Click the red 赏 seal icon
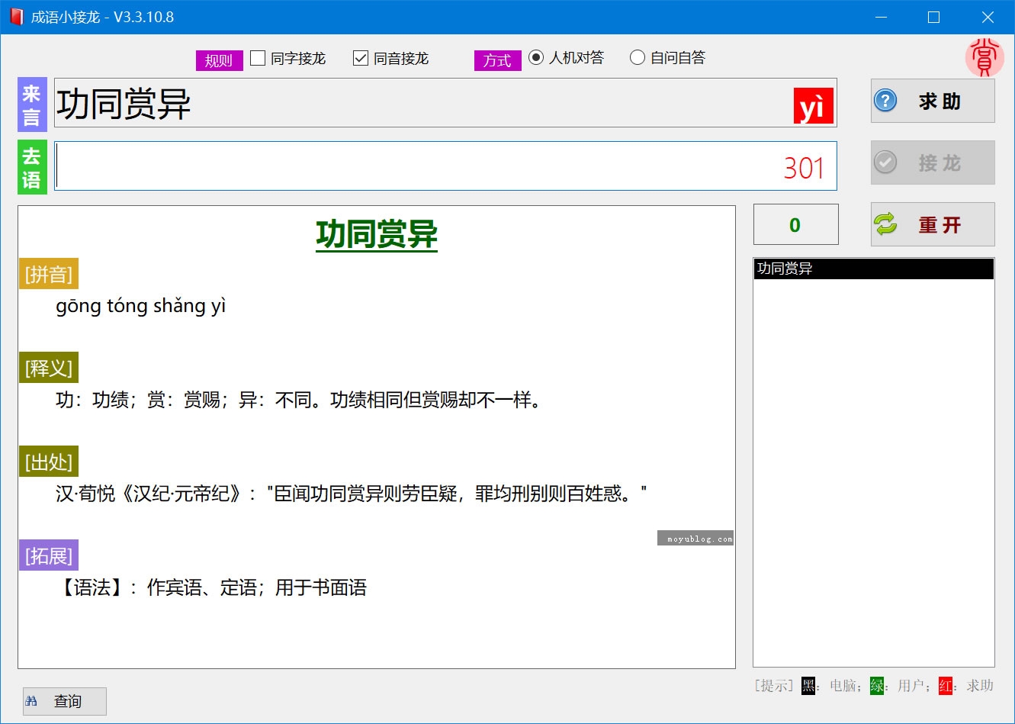The height and width of the screenshot is (724, 1015). [x=984, y=57]
